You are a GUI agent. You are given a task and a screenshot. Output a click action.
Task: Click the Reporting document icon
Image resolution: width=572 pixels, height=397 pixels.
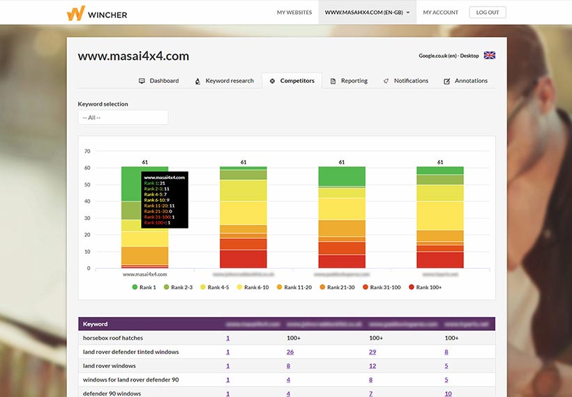pos(333,81)
